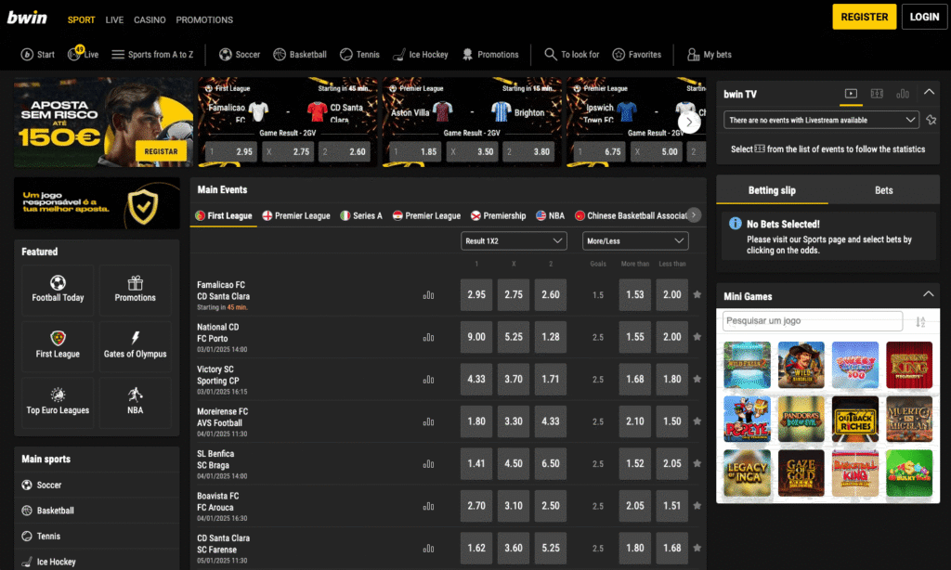Click the sort A-Z icon in Mini Games
Viewport: 951px width, 570px height.
[x=920, y=322]
